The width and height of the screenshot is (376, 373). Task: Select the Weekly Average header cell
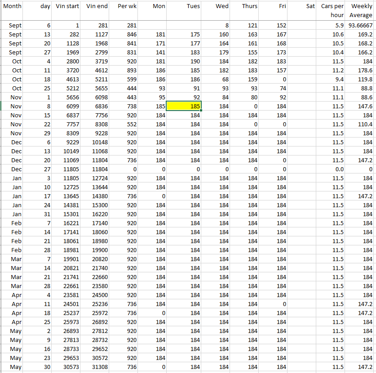pos(360,10)
